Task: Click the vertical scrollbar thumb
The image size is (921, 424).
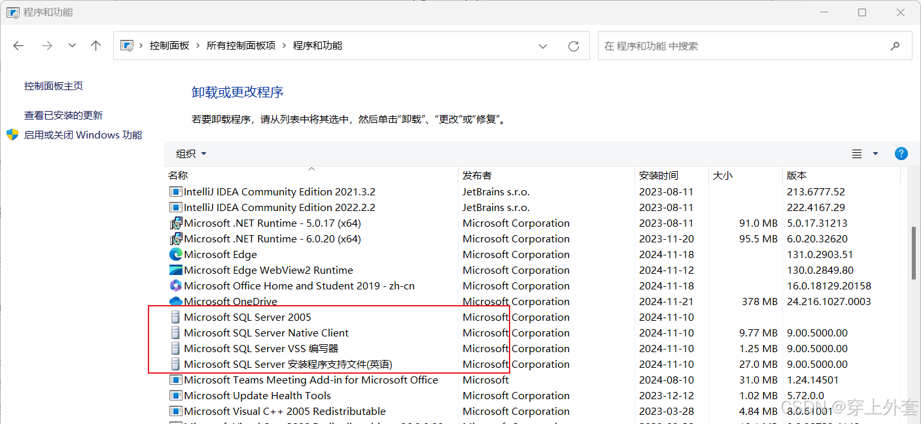Action: pyautogui.click(x=913, y=253)
